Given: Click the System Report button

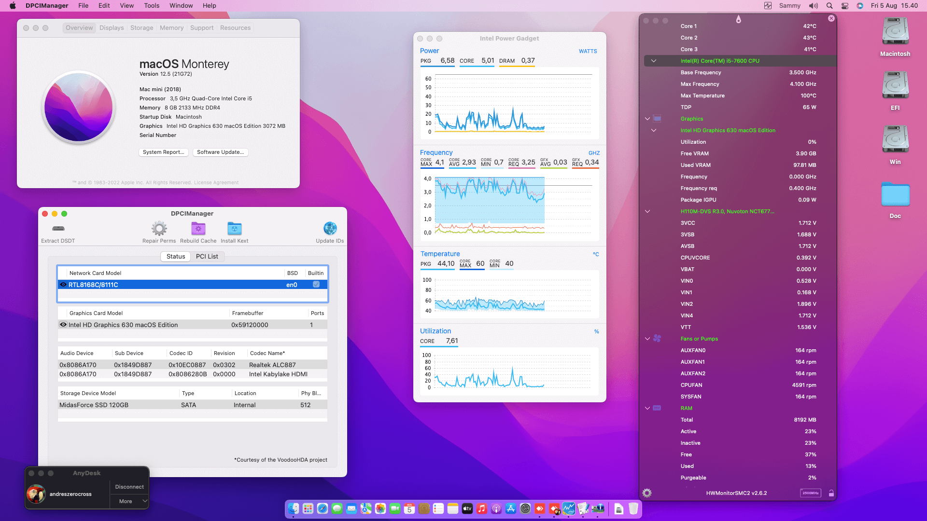Looking at the screenshot, I should click(163, 152).
